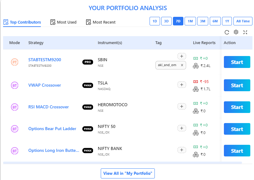The width and height of the screenshot is (254, 180).
Task: Click add tag plus for NIFTY BANK
Action: 182,150
